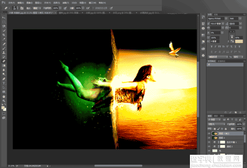Select the Dodge tool

click(x=4, y=74)
